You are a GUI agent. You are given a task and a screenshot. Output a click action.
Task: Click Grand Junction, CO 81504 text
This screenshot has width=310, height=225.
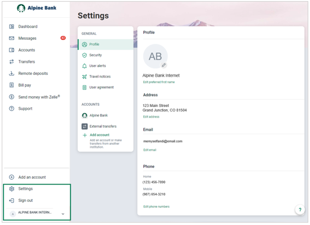(165, 110)
